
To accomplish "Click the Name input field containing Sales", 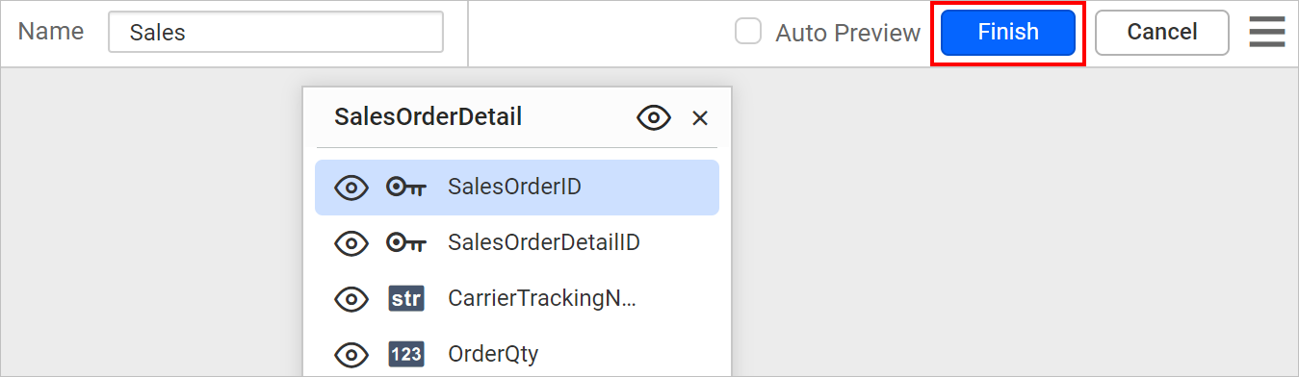I will click(x=275, y=32).
